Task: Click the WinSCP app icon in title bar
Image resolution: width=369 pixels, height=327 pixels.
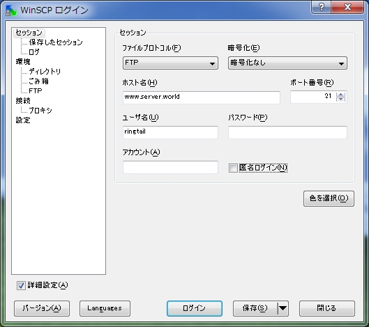Action: pyautogui.click(x=11, y=10)
